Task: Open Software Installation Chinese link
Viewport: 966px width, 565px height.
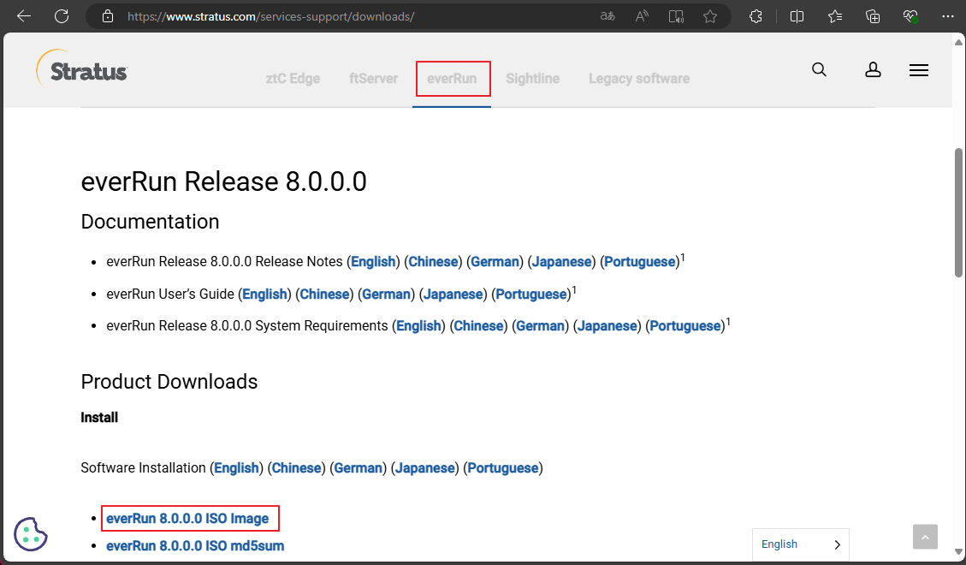Action: pyautogui.click(x=296, y=468)
